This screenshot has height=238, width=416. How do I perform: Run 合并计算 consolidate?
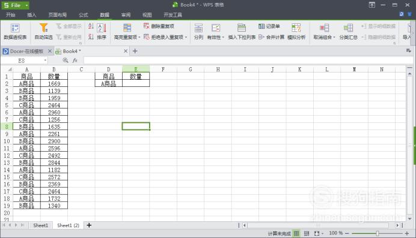click(x=271, y=37)
